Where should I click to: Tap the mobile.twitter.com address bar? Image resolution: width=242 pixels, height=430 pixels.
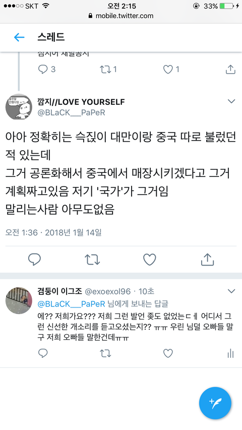click(x=121, y=16)
